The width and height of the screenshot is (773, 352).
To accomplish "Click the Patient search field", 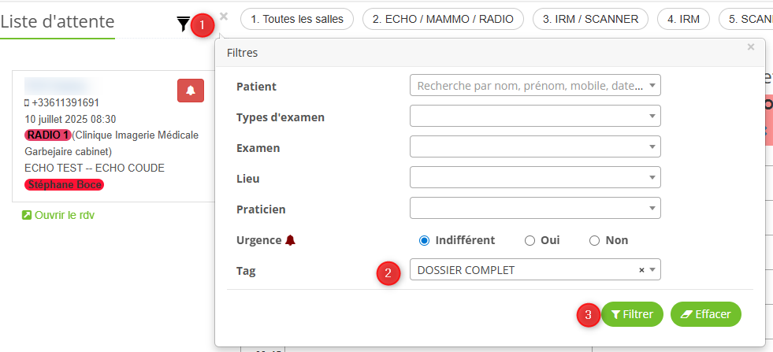I will (x=530, y=86).
